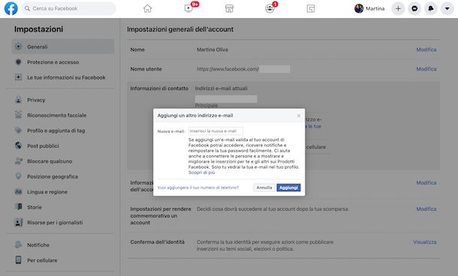The width and height of the screenshot is (458, 276).
Task: Open Risorse per i giornalisti
Action: pos(63,222)
